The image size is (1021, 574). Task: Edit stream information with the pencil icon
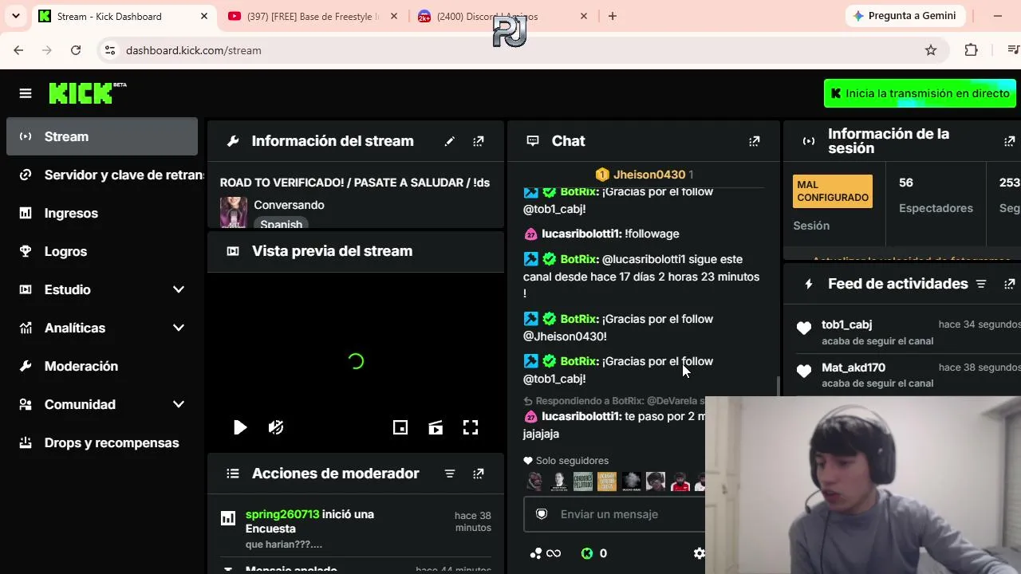[450, 141]
